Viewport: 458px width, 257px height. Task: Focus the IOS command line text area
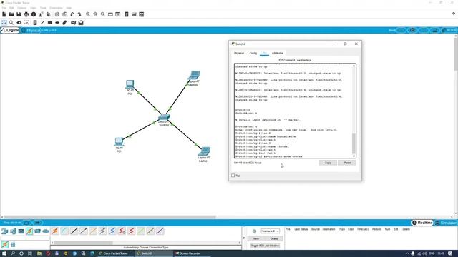tap(293, 111)
